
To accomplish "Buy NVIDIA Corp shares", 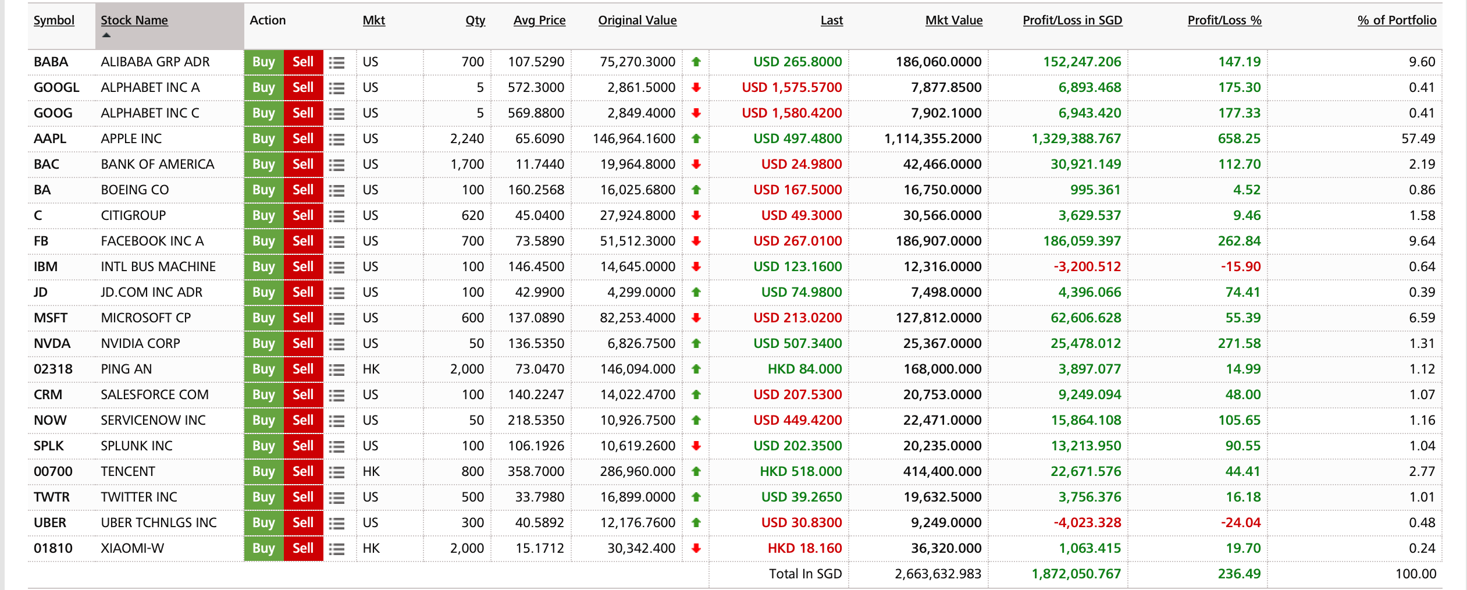I will [x=264, y=344].
